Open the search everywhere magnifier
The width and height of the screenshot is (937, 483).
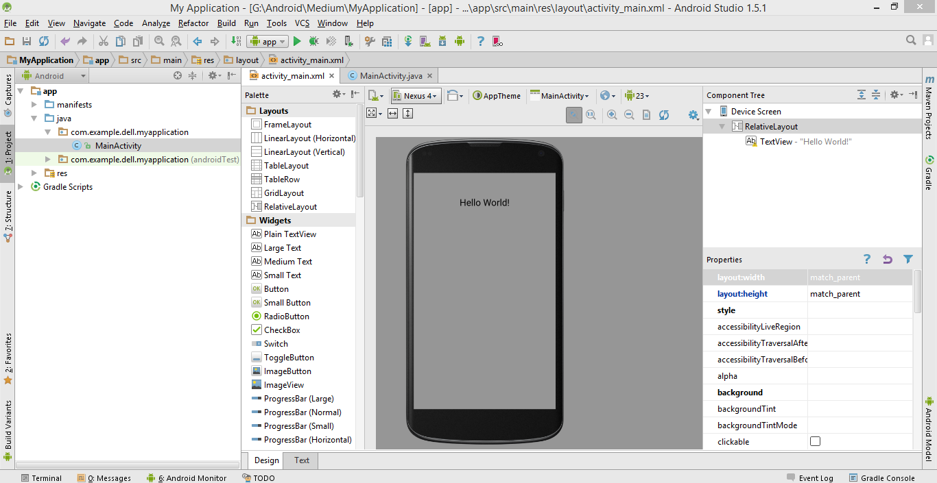coord(911,41)
